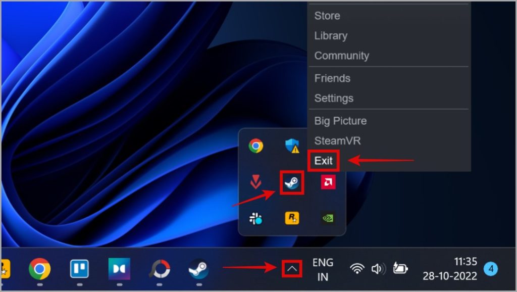Click the ENG IN language indicator
The image size is (517, 292).
[x=323, y=270]
